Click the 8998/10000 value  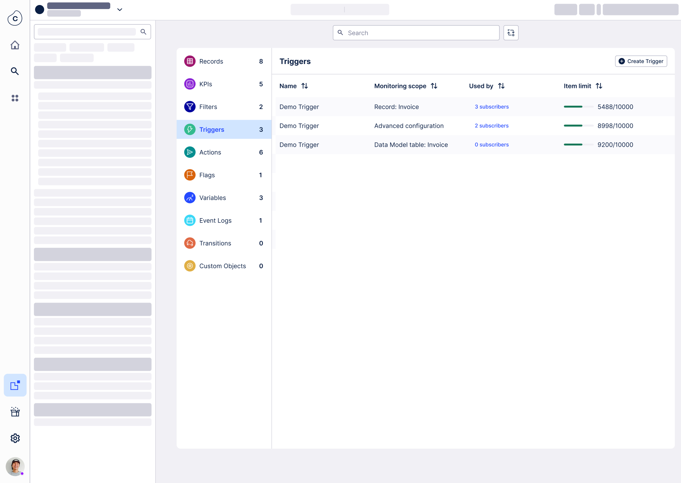click(615, 126)
